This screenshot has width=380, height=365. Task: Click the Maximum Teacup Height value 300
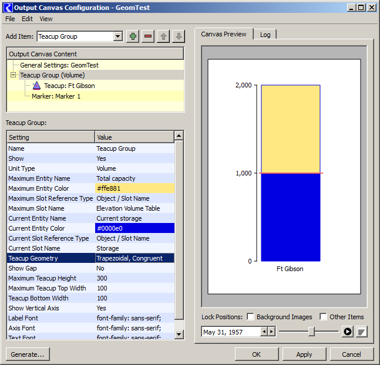pos(134,278)
